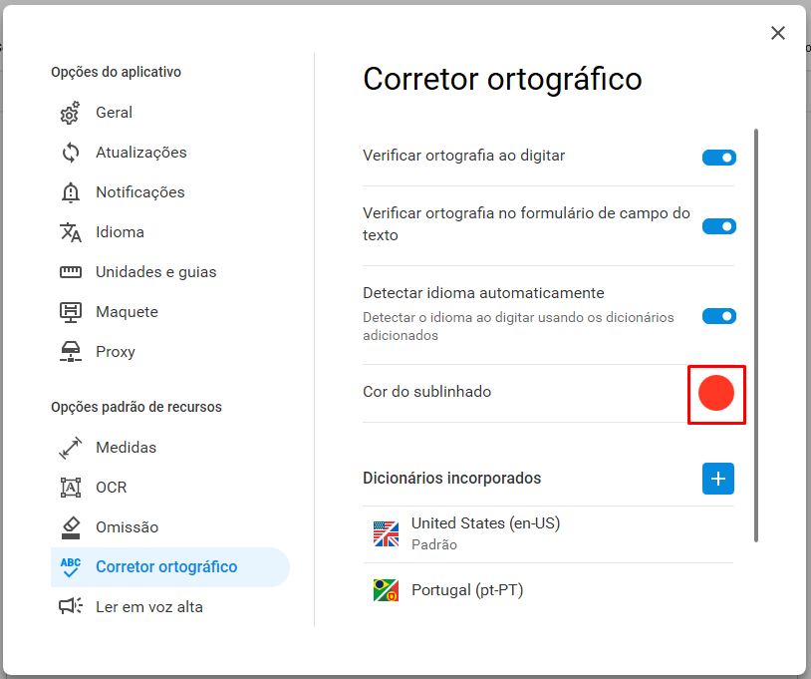Select the Notificações bell icon
Screen dimensions: 811x679
(x=71, y=192)
